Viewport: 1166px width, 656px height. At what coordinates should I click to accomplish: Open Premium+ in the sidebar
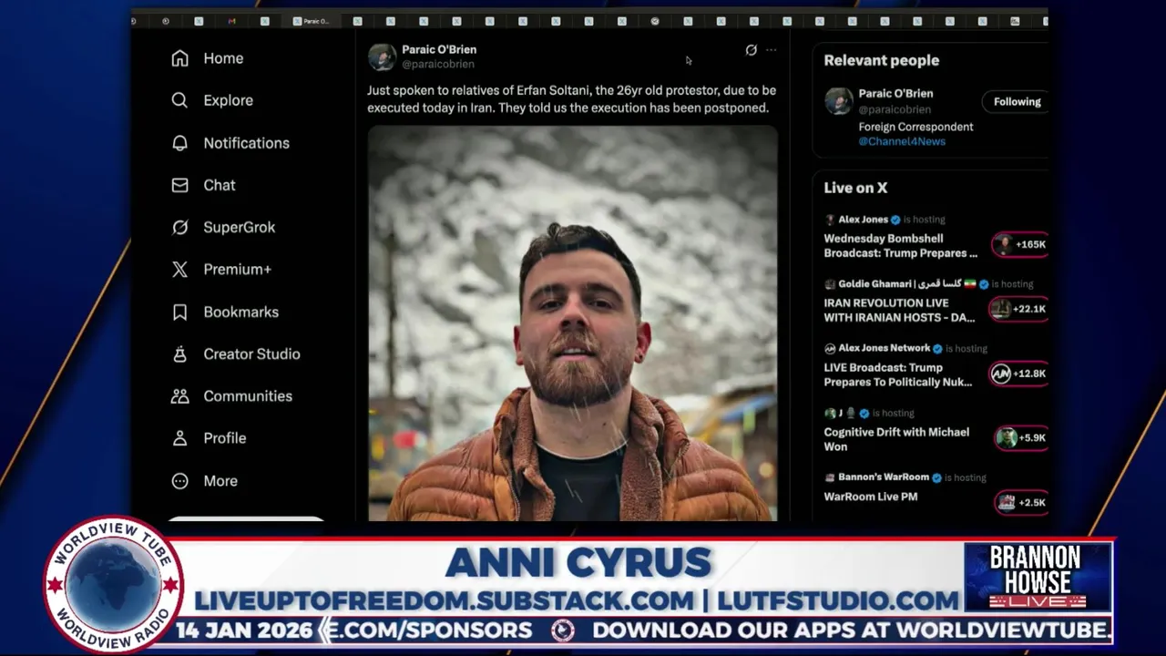pos(221,270)
